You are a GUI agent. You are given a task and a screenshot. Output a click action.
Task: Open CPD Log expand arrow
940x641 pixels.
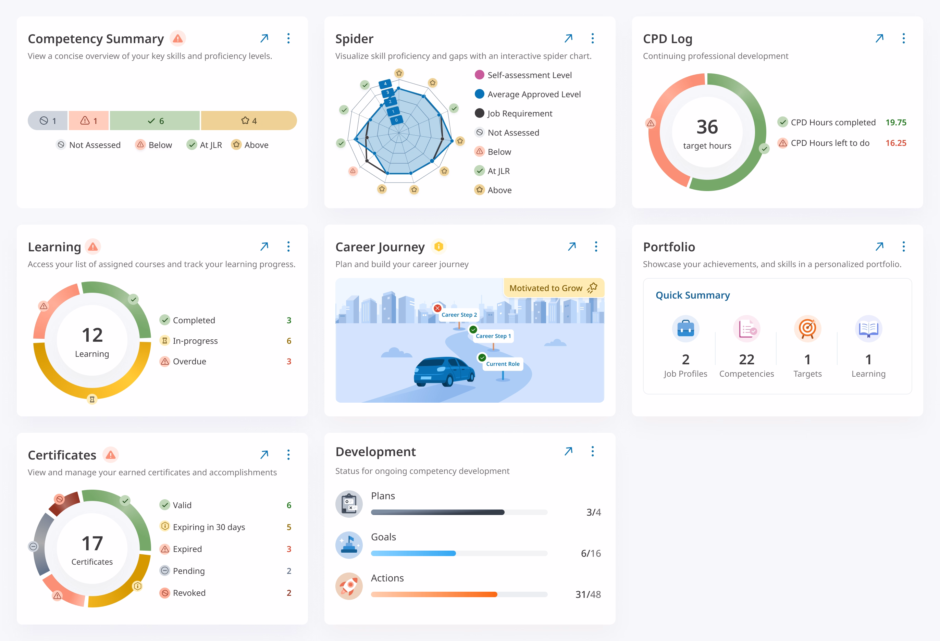879,38
